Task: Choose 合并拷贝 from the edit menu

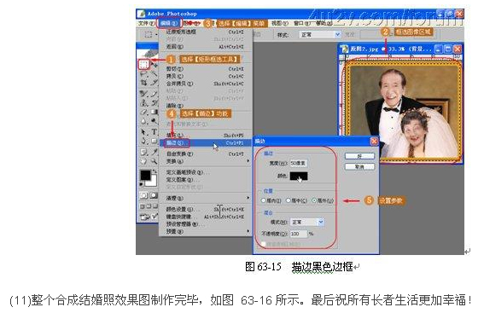Action: [205, 84]
